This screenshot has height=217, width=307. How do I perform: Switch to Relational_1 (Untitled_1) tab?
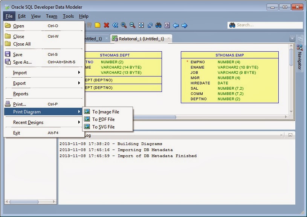pos(141,38)
